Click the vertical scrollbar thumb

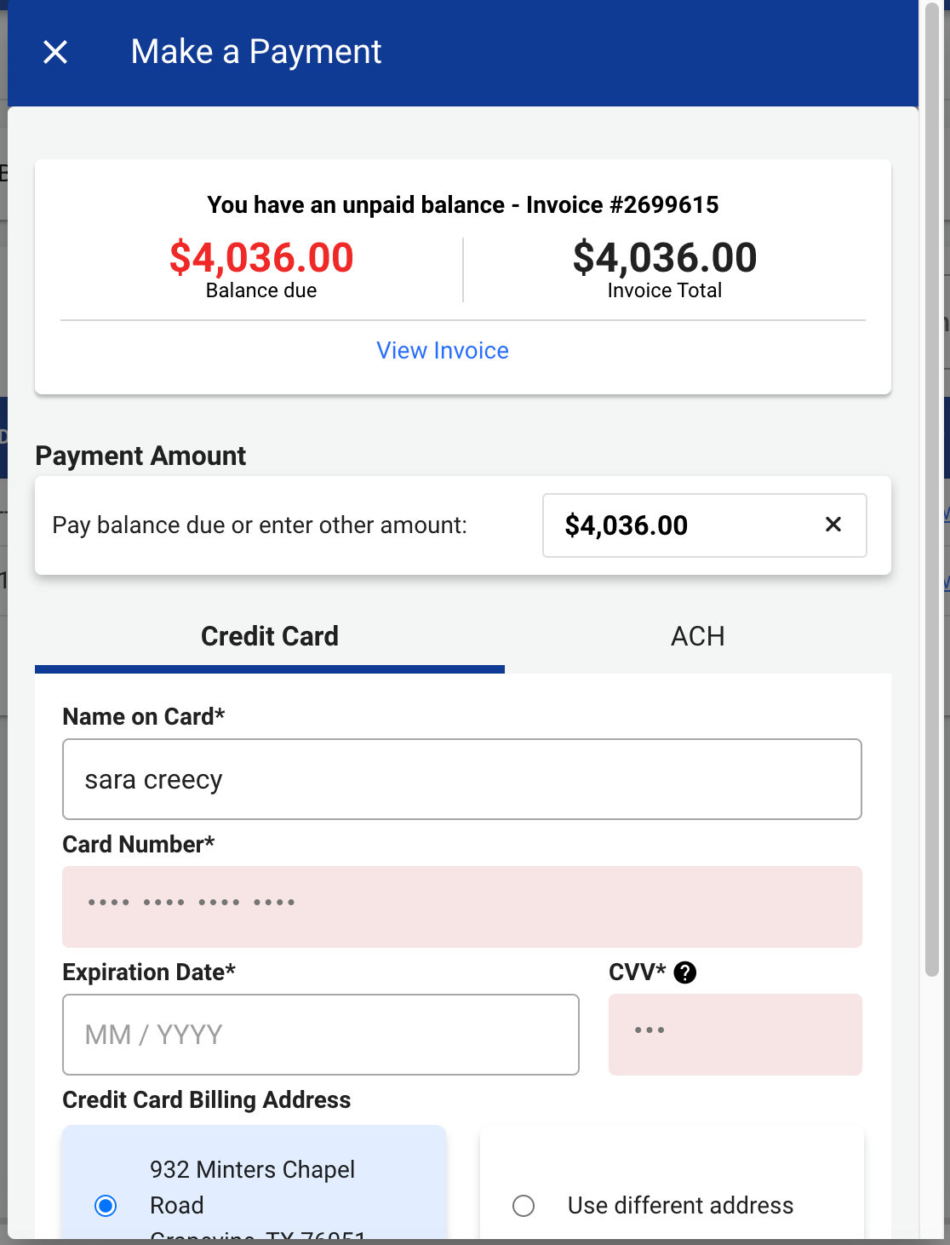pyautogui.click(x=932, y=490)
